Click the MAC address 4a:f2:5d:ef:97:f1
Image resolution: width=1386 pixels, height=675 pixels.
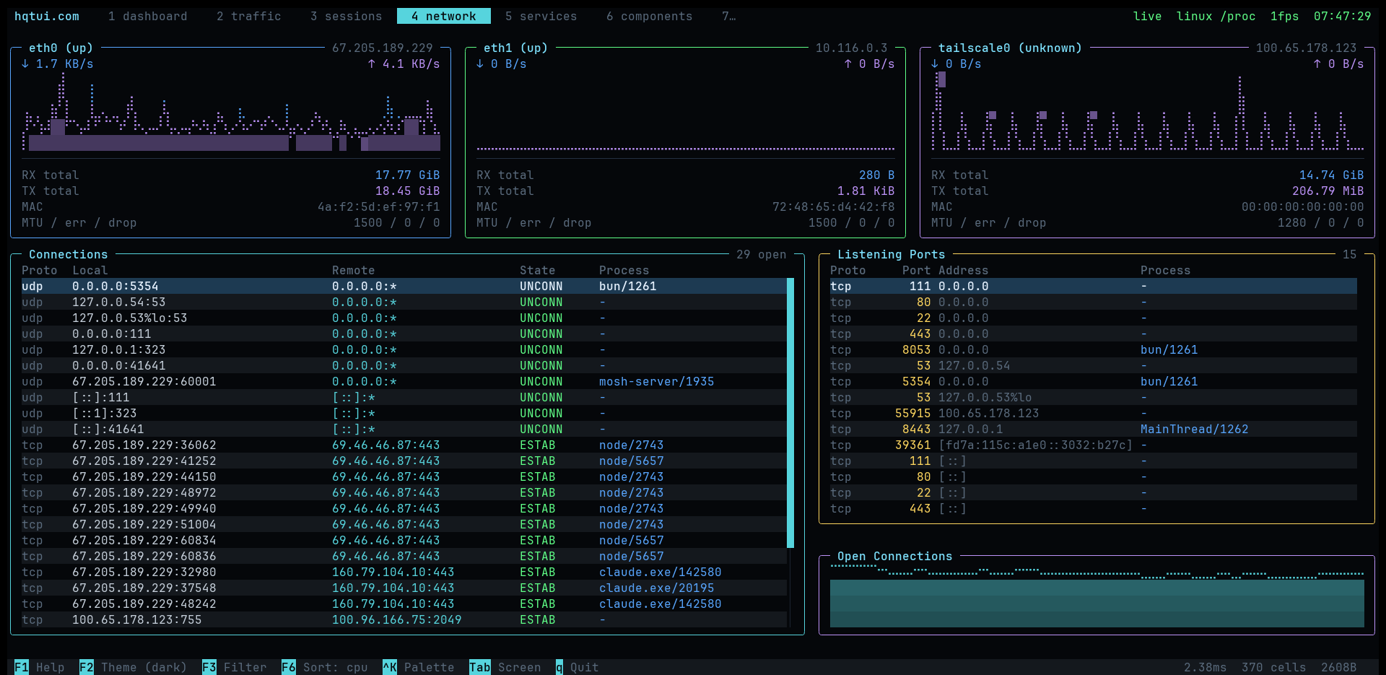click(x=379, y=206)
